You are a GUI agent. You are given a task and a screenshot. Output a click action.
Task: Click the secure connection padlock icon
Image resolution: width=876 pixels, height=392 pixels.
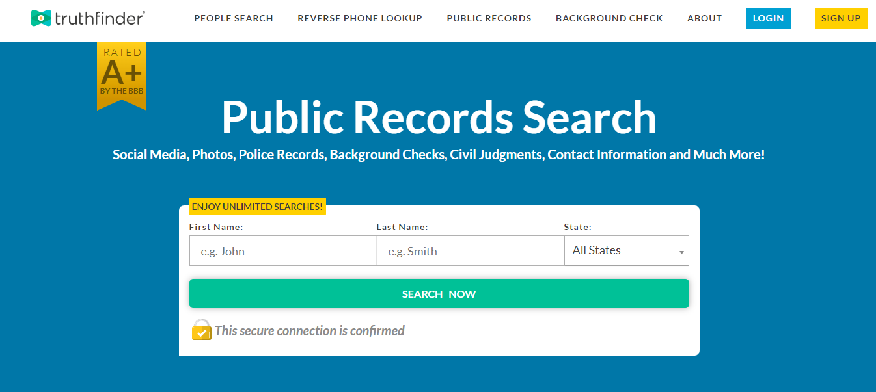[202, 330]
